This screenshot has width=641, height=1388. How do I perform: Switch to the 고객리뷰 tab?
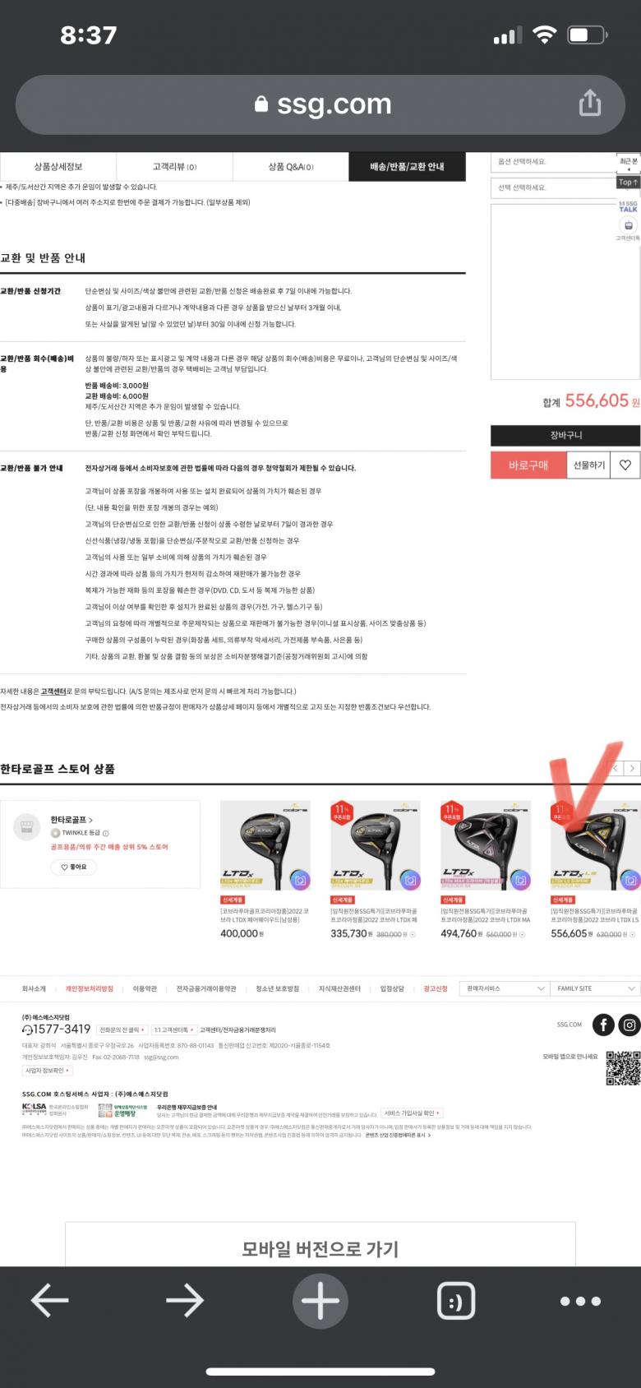[175, 166]
